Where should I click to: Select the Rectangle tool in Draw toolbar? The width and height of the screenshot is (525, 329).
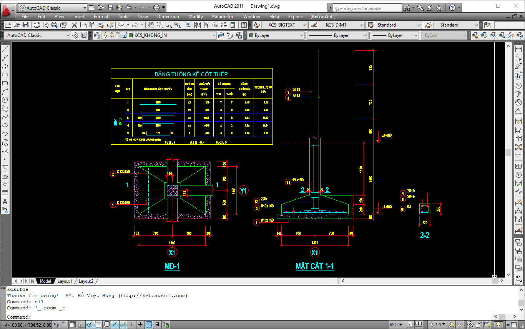pyautogui.click(x=5, y=83)
